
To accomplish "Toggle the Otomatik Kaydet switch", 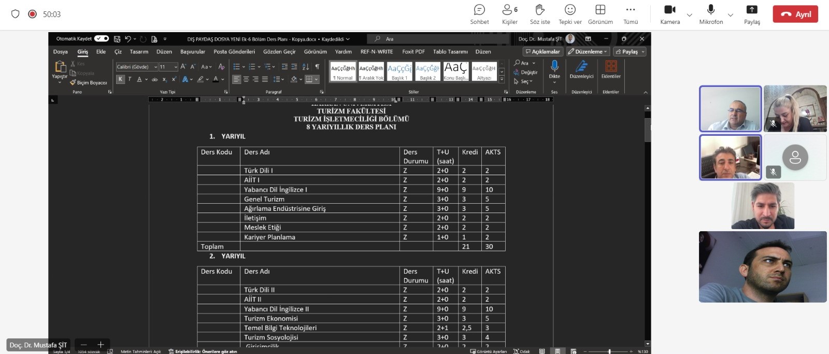I will (102, 39).
